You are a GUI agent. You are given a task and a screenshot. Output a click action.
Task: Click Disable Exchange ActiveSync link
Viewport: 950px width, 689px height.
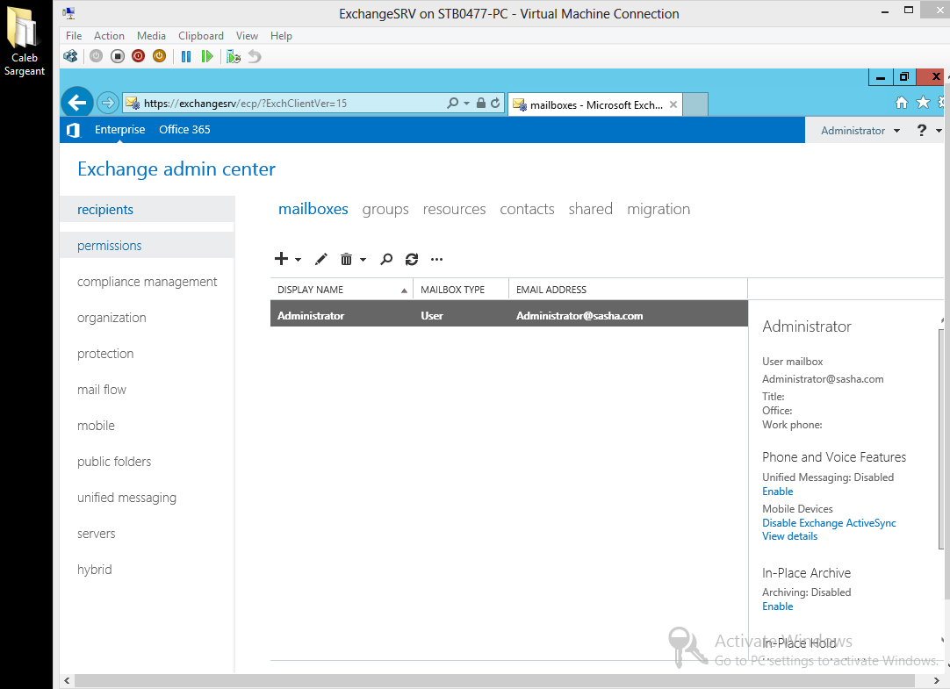pyautogui.click(x=829, y=523)
